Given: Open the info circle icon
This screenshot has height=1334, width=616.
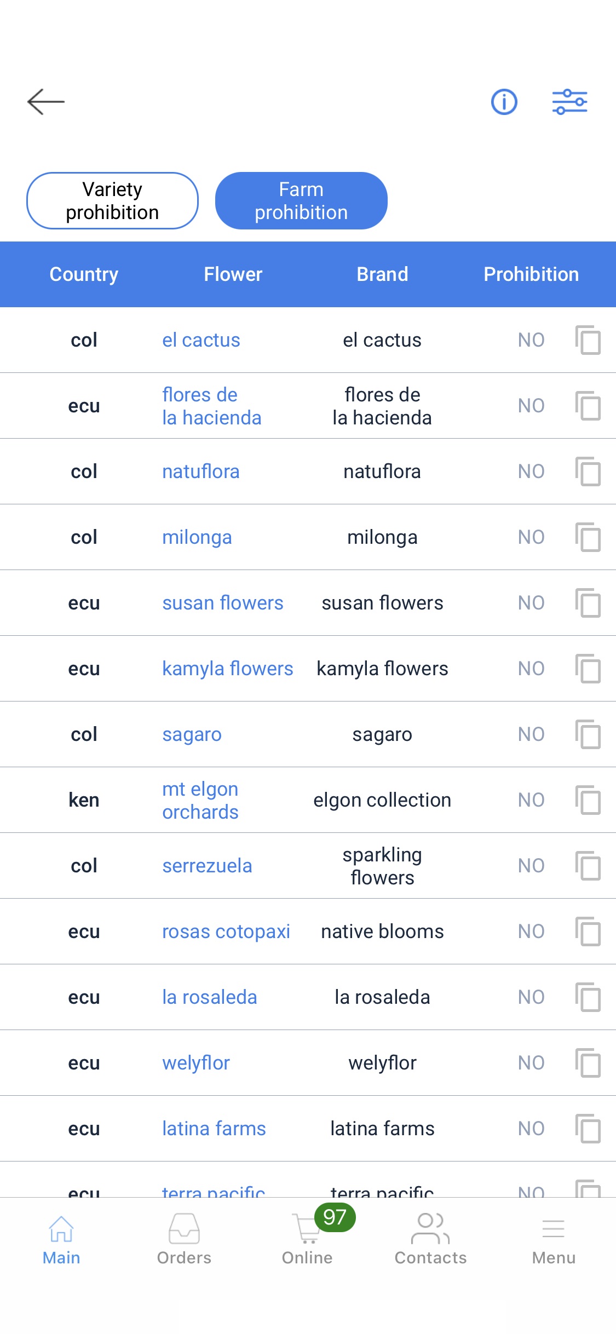Looking at the screenshot, I should (504, 102).
